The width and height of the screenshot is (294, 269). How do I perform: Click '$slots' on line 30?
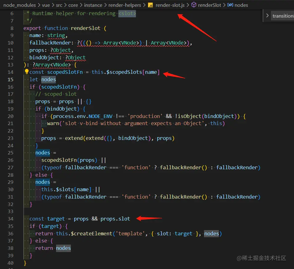coord(65,189)
